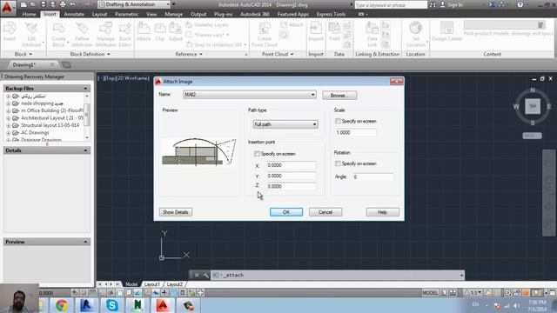Collapse the Backup Files section

[x=85, y=89]
